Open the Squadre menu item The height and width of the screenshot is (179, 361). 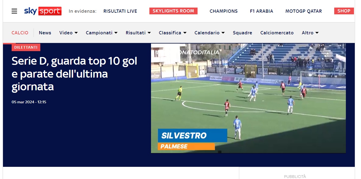point(242,33)
